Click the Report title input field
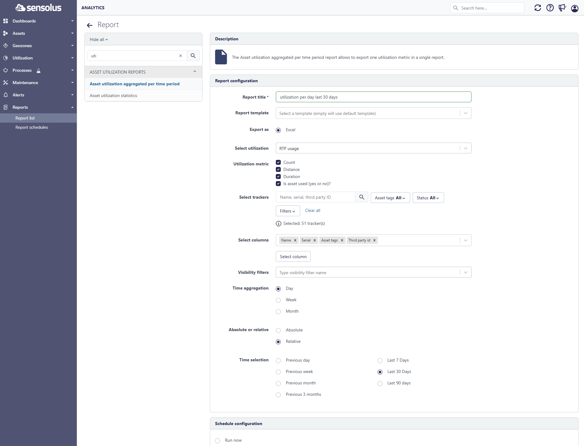 click(x=374, y=97)
